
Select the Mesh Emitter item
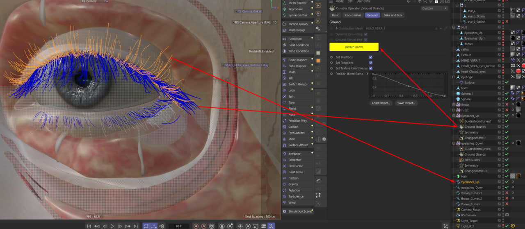pos(297,3)
